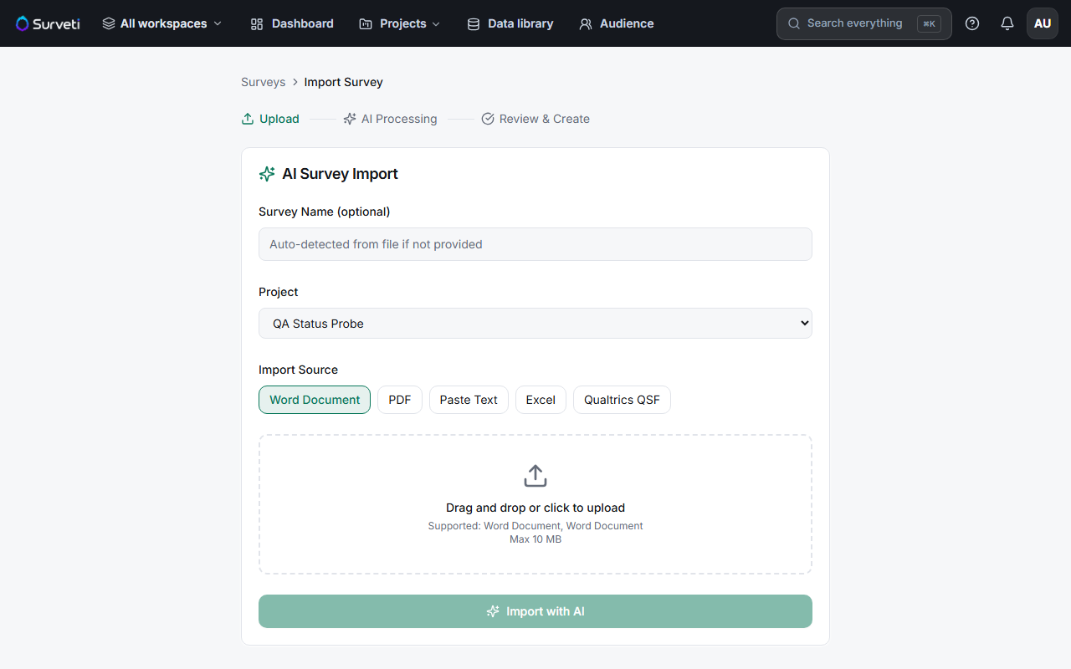The width and height of the screenshot is (1071, 669).
Task: Choose Excel as import source
Action: coord(541,400)
